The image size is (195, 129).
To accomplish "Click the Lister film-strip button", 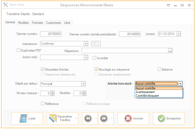I will pyautogui.click(x=27, y=118).
